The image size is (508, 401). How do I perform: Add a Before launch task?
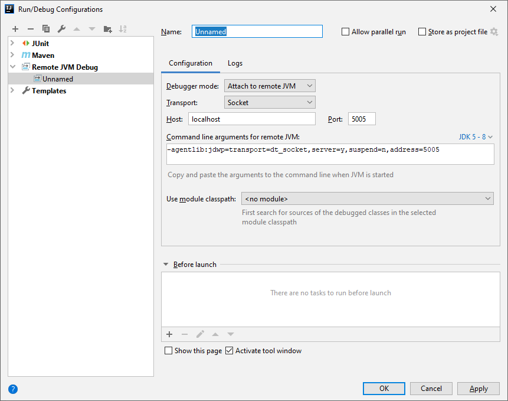[x=169, y=334]
